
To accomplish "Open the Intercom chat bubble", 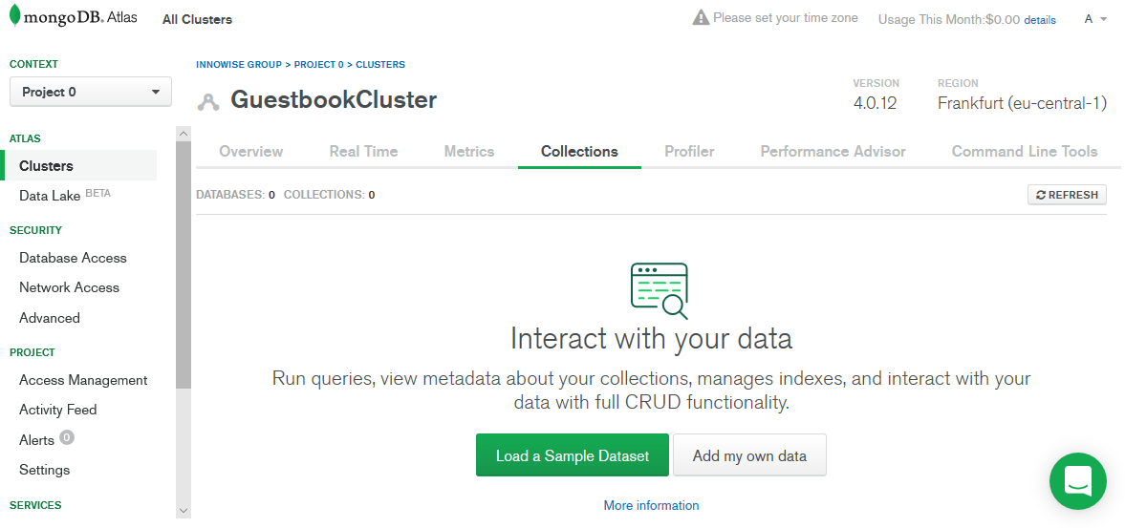I will click(x=1077, y=481).
